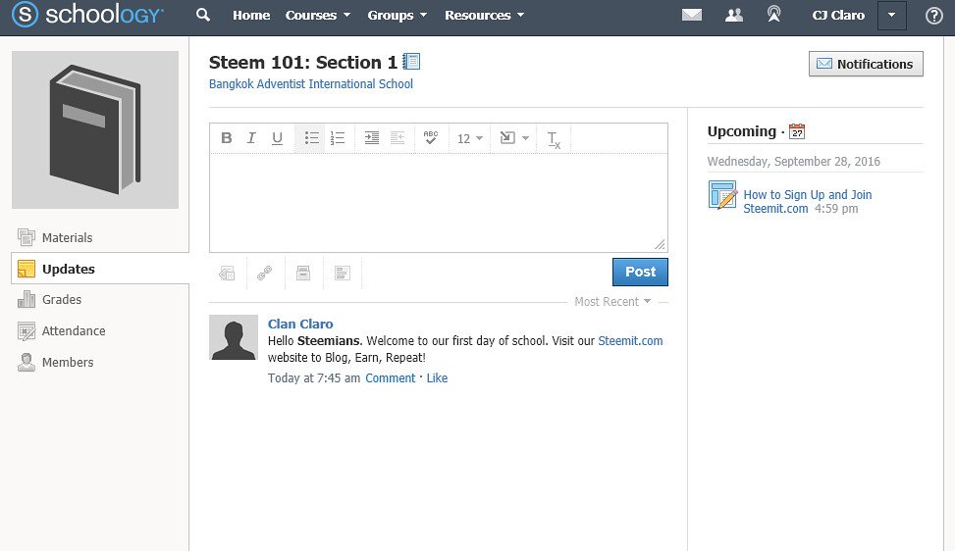Open the Upcoming calendar icon
Screen dimensions: 955x551
click(797, 131)
